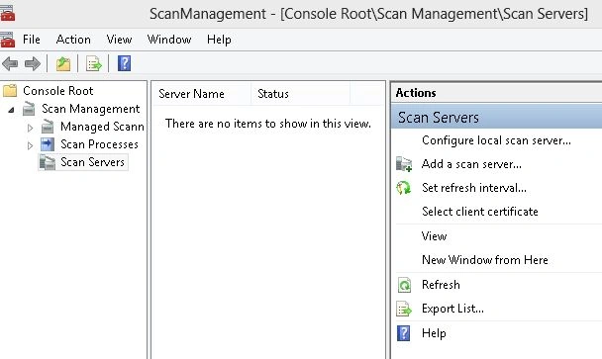Viewport: 602px width, 359px height.
Task: Click the Export List toolbar icon
Action: [94, 63]
